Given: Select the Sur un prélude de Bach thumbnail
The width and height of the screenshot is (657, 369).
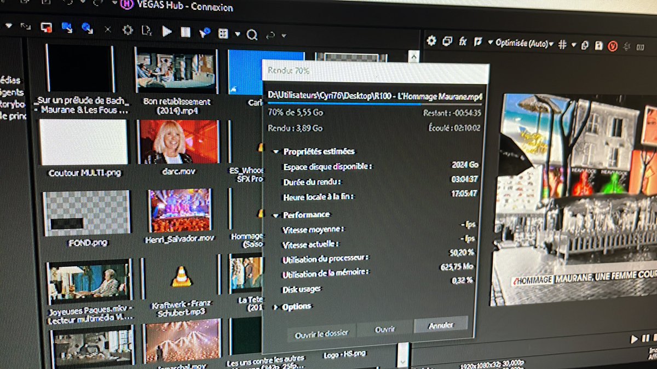Looking at the screenshot, I should click(x=80, y=69).
